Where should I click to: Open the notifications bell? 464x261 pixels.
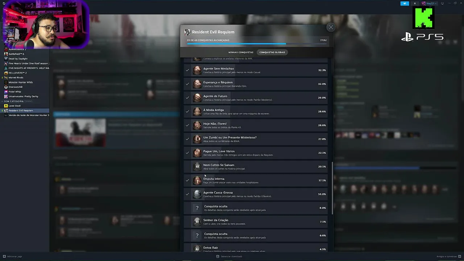pyautogui.click(x=415, y=3)
